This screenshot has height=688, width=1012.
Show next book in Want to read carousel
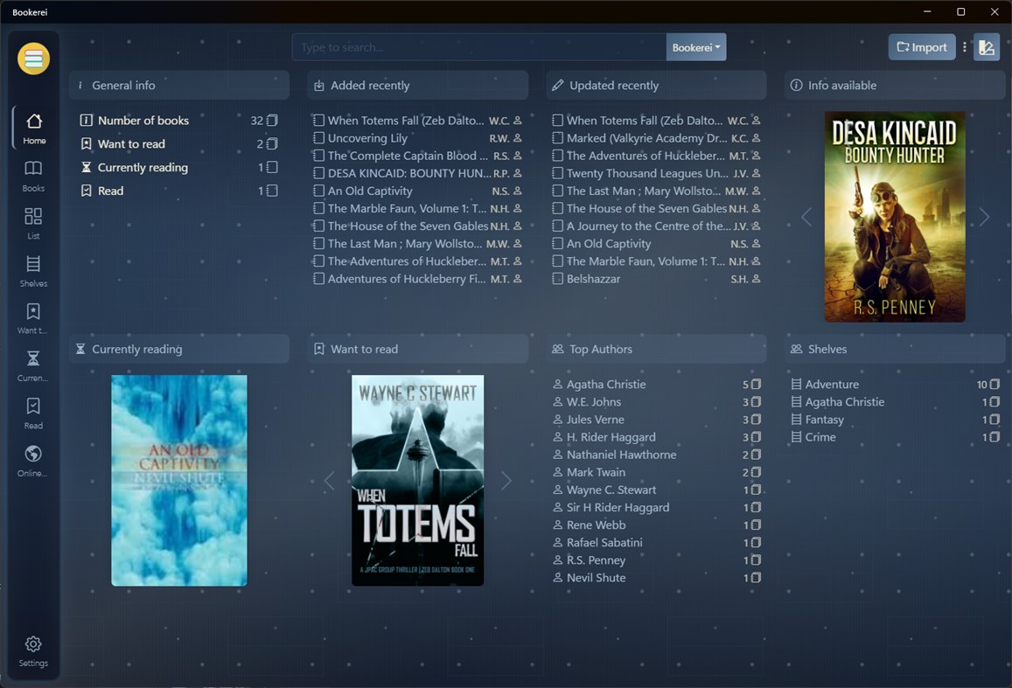click(506, 480)
